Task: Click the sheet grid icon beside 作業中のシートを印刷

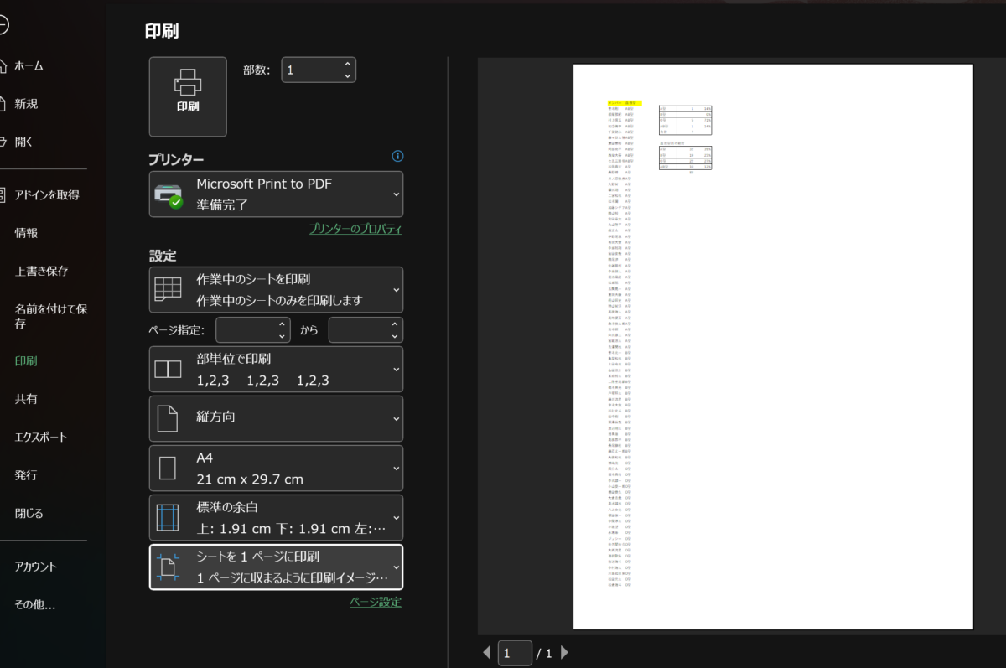Action: [169, 288]
